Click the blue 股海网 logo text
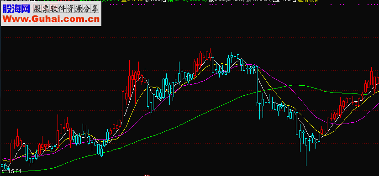This screenshot has height=176, width=379. 16,9
